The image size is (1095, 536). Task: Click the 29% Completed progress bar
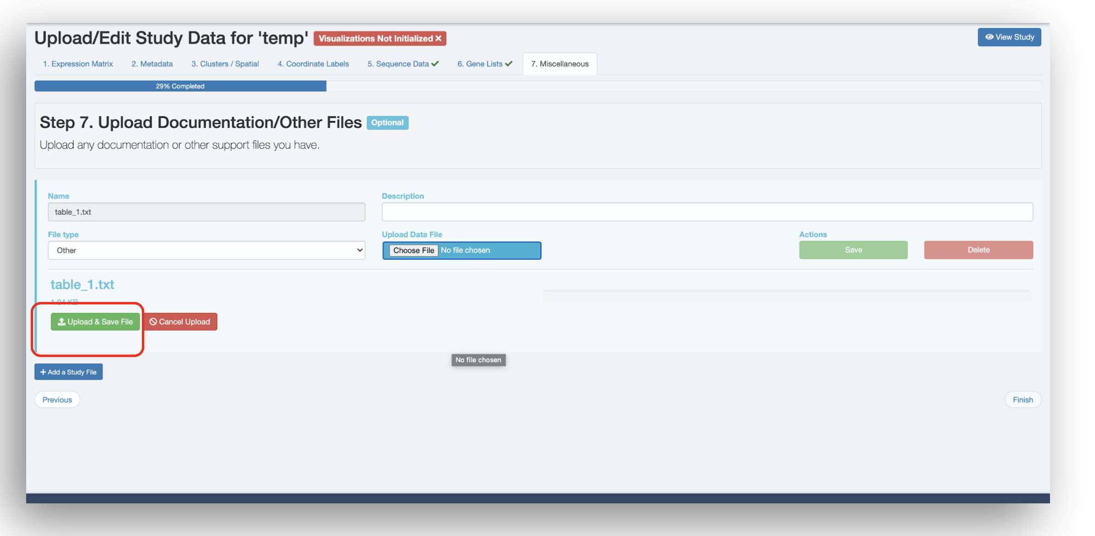pyautogui.click(x=180, y=86)
